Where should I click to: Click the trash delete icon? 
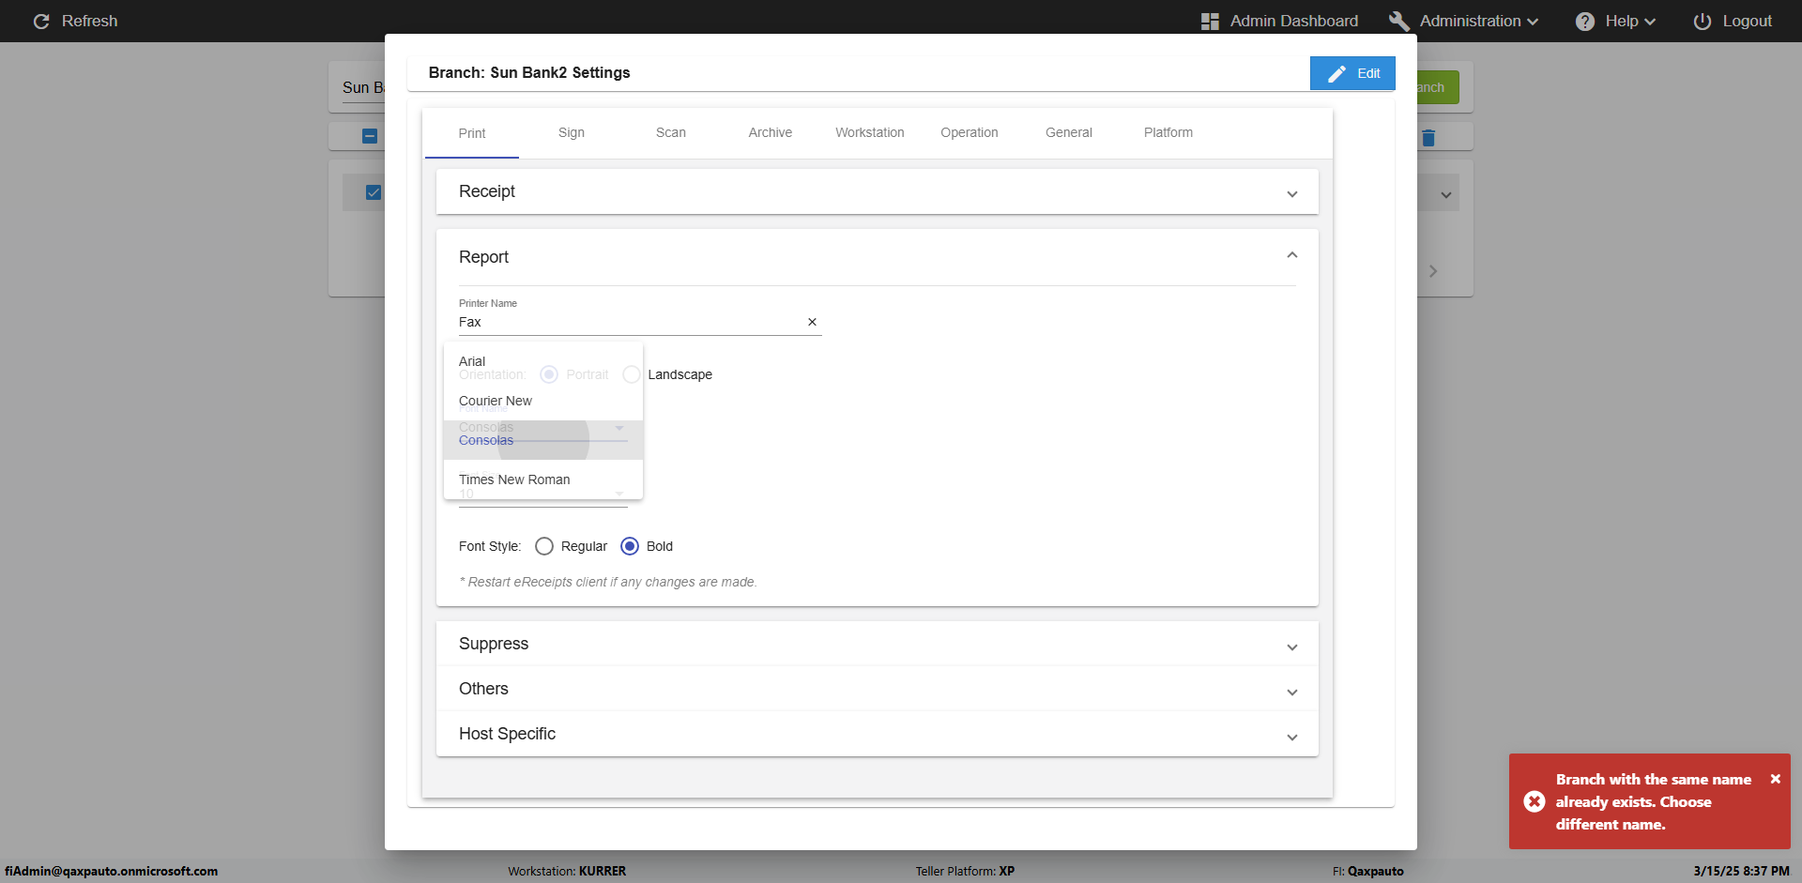(x=1428, y=138)
